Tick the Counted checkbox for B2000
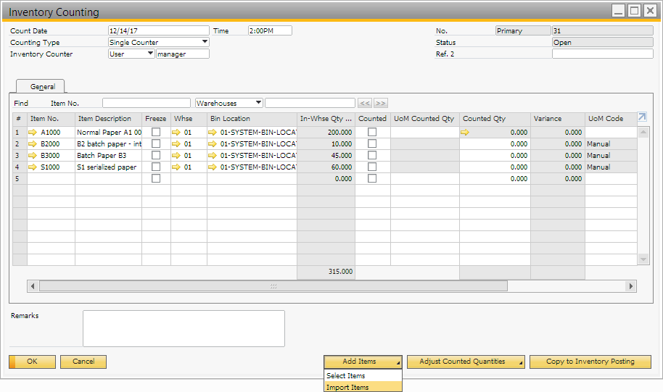The width and height of the screenshot is (663, 392). (x=372, y=144)
